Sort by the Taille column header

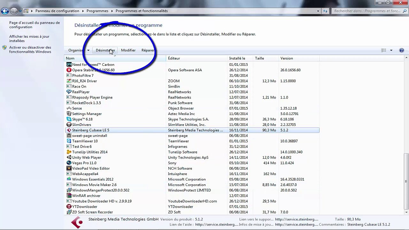pyautogui.click(x=266, y=58)
